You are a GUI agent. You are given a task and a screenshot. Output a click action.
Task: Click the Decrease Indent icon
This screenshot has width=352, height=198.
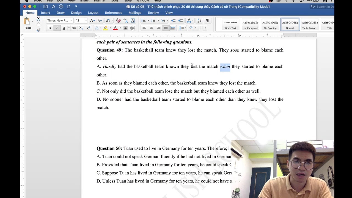173,21
